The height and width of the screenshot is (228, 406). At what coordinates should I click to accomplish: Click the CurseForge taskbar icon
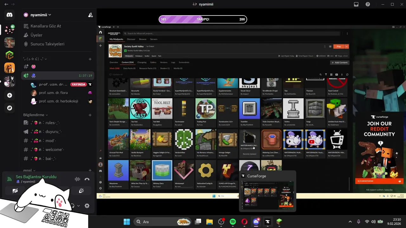[x=267, y=222]
